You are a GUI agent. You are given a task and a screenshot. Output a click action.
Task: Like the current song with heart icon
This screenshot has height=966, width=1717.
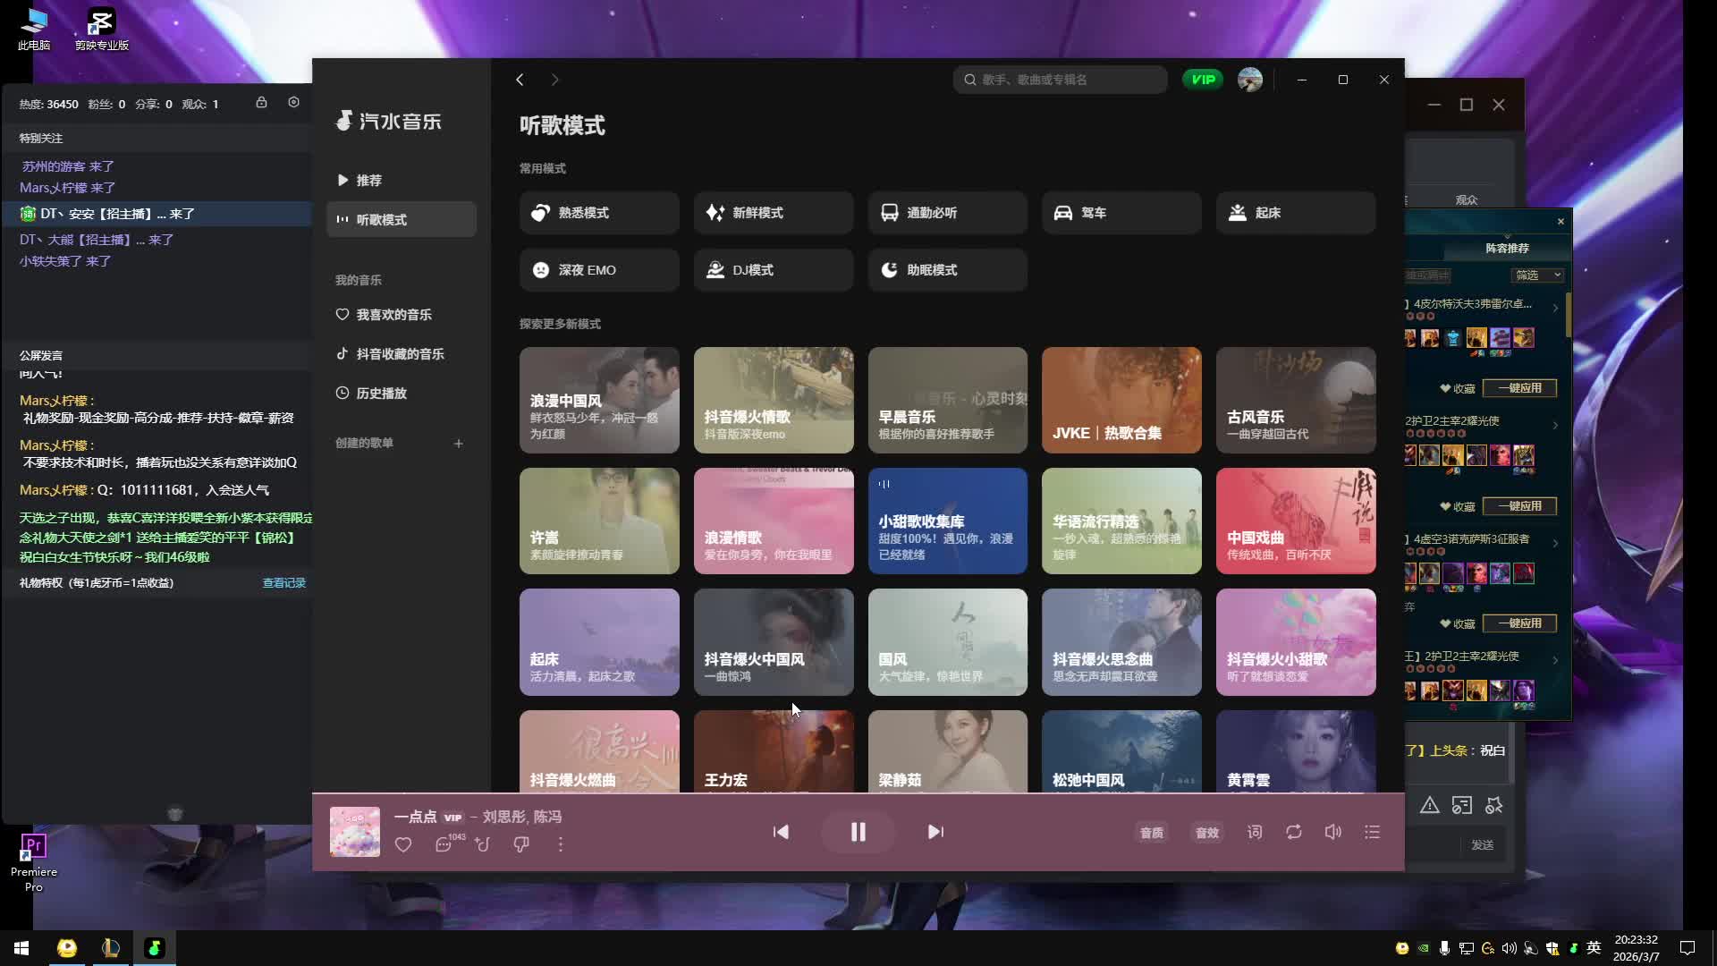point(403,844)
